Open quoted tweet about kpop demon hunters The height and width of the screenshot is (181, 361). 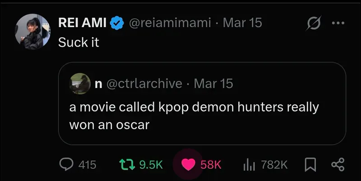pos(194,116)
